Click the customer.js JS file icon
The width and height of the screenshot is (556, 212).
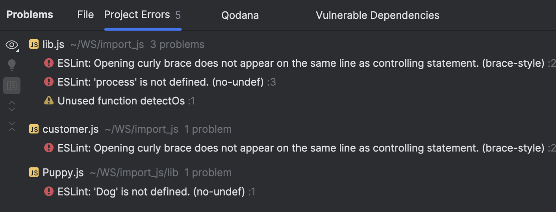click(x=34, y=129)
